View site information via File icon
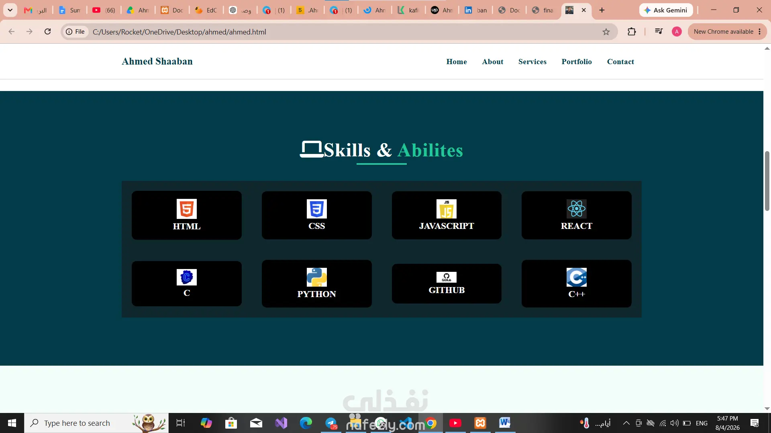The width and height of the screenshot is (771, 433). click(x=75, y=32)
